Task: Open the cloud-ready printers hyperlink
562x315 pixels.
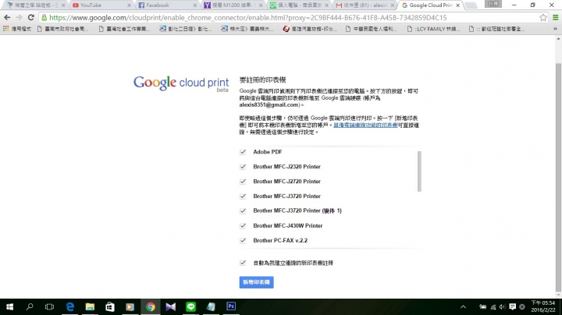Action: tap(365, 125)
